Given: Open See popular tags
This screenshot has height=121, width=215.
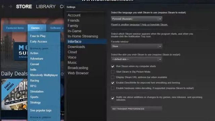Looking at the screenshot, I should [41, 110].
